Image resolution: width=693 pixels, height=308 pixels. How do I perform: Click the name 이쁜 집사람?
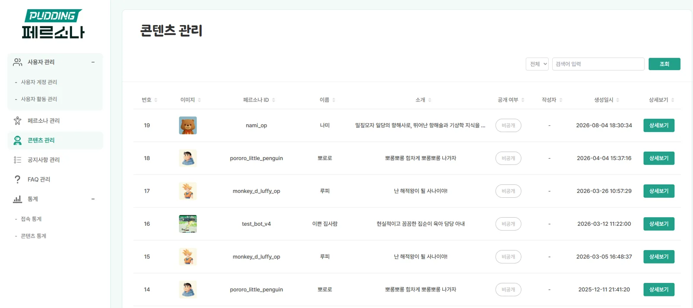[x=325, y=224]
